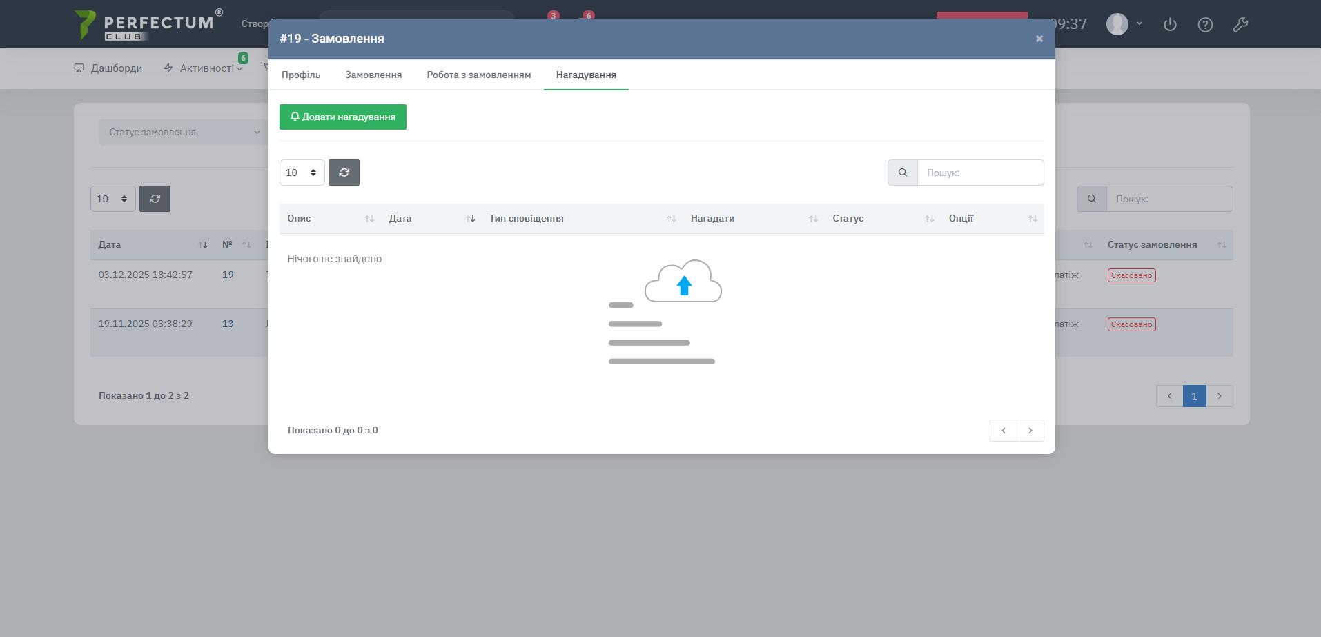Screen dimensions: 1321x637
Task: Open the help question mark icon
Action: [x=1205, y=25]
